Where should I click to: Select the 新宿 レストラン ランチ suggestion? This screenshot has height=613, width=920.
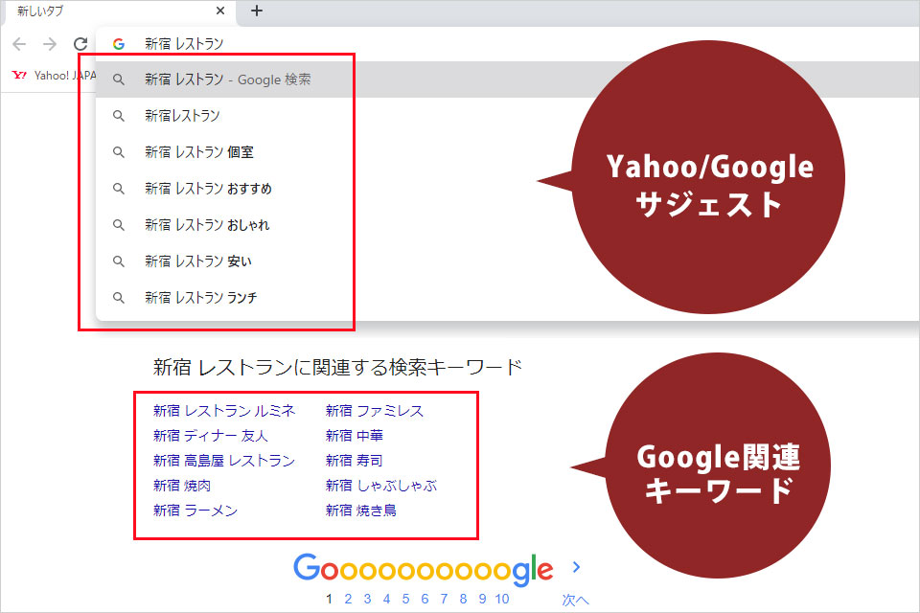click(x=200, y=298)
